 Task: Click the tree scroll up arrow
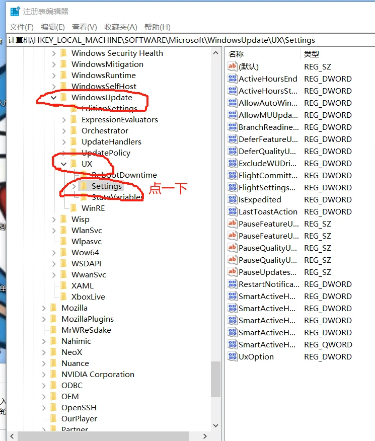[215, 53]
